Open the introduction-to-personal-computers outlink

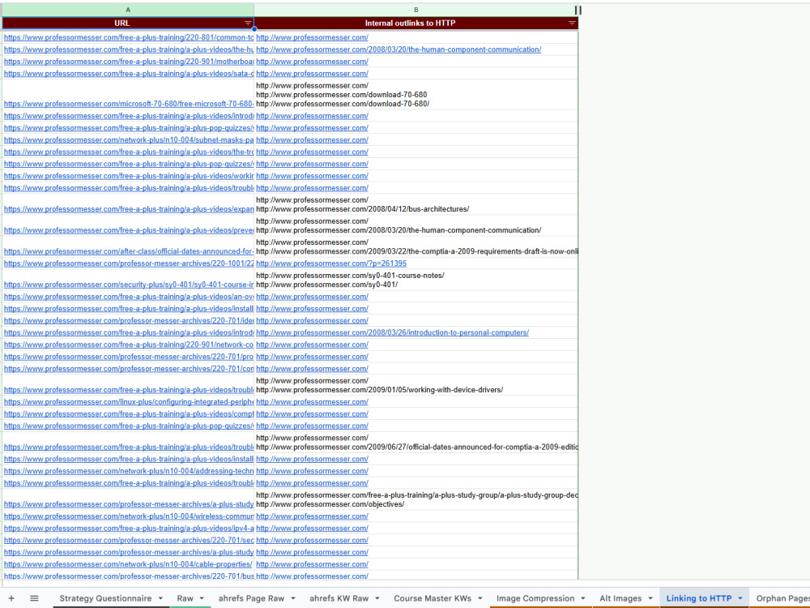click(x=392, y=333)
